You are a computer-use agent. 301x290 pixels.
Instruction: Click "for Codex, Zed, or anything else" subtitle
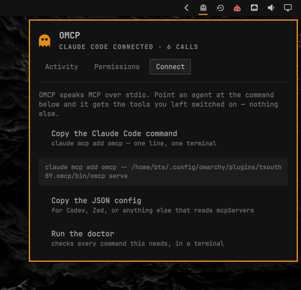click(x=153, y=210)
